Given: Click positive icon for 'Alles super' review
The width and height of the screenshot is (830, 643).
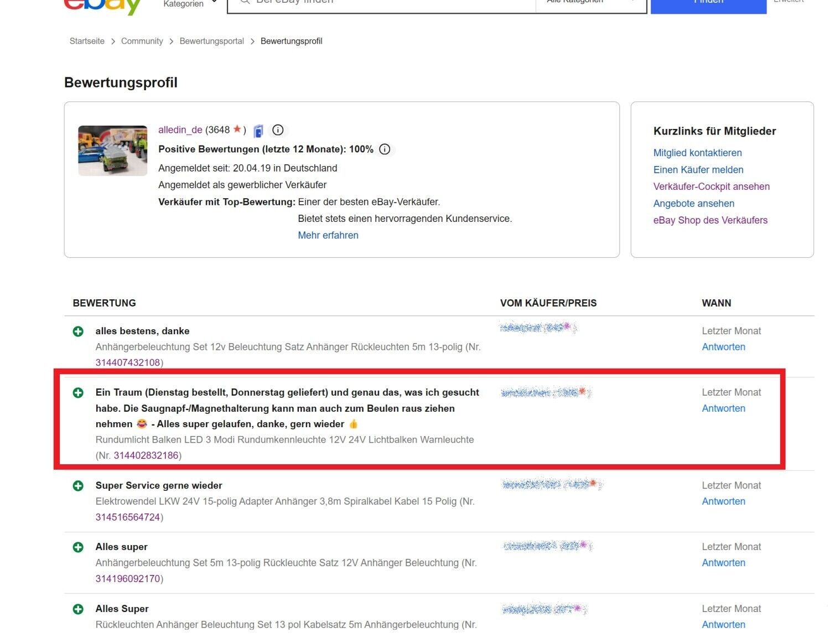Looking at the screenshot, I should point(78,547).
